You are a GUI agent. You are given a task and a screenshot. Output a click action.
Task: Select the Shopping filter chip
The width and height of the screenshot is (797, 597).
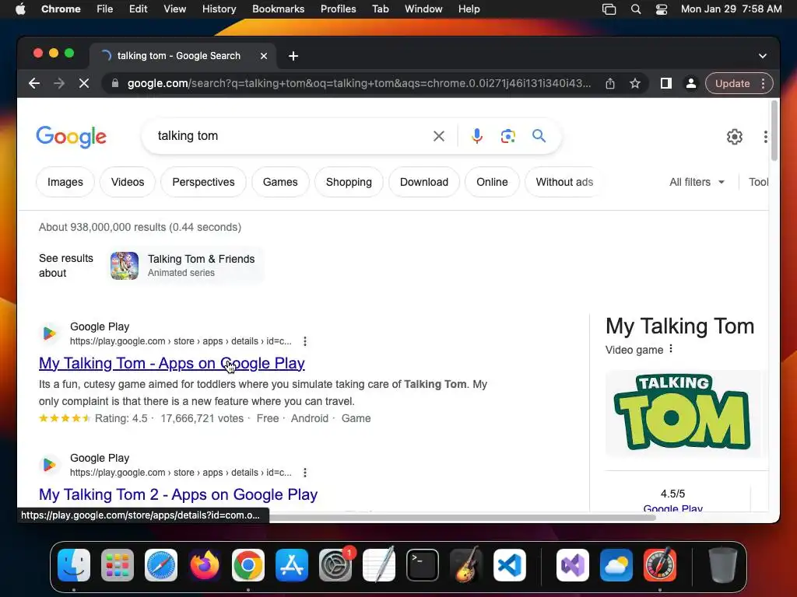[349, 182]
